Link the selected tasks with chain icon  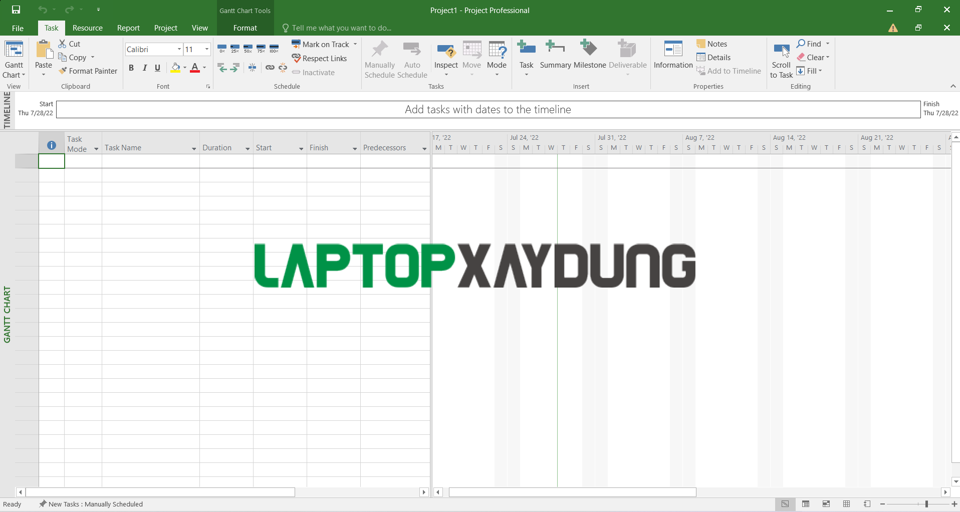click(x=270, y=68)
